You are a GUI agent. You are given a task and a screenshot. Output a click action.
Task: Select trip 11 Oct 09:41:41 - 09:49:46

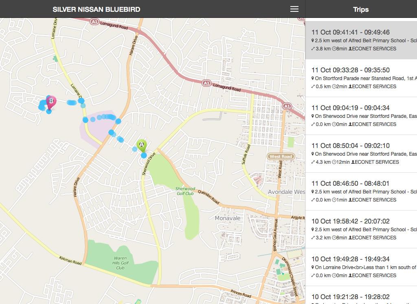tap(361, 40)
